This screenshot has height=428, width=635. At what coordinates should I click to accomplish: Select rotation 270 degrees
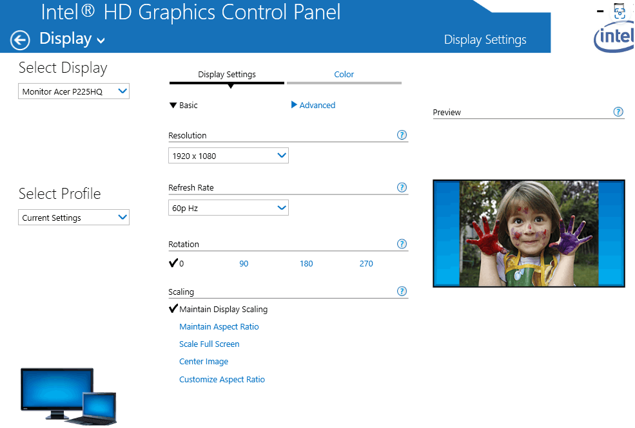(366, 263)
